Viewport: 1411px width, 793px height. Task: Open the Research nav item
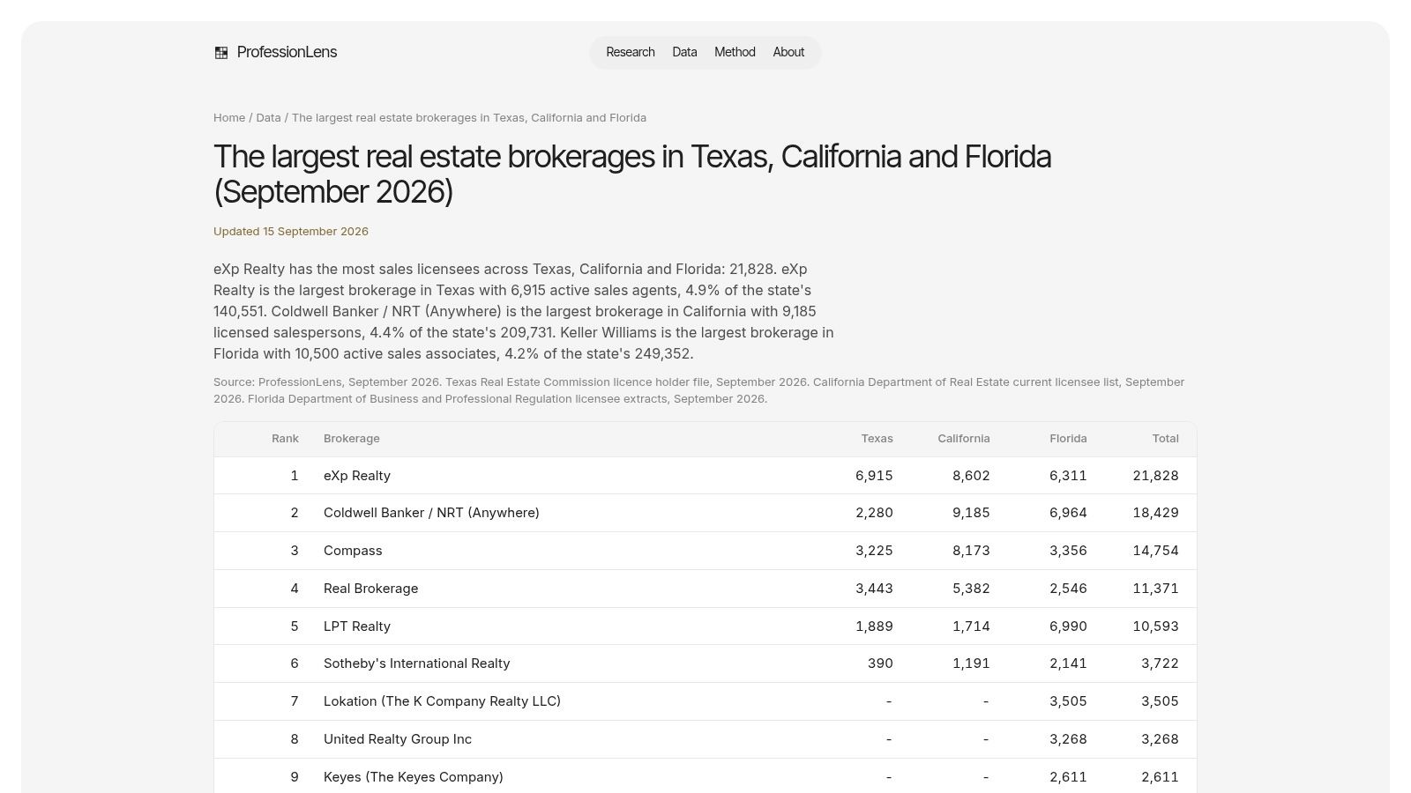coord(631,52)
